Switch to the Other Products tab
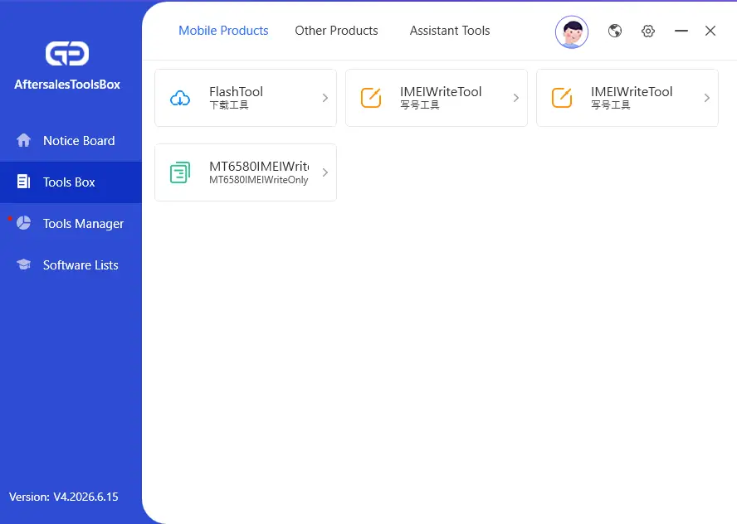This screenshot has height=524, width=737. click(x=336, y=31)
